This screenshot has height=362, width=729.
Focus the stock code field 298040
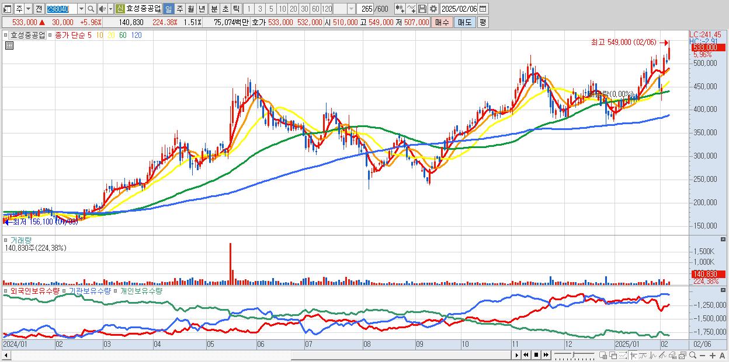[x=61, y=9]
